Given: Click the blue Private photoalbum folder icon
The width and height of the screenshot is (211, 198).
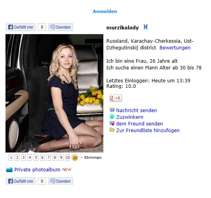Looking at the screenshot, I should [x=9, y=169].
